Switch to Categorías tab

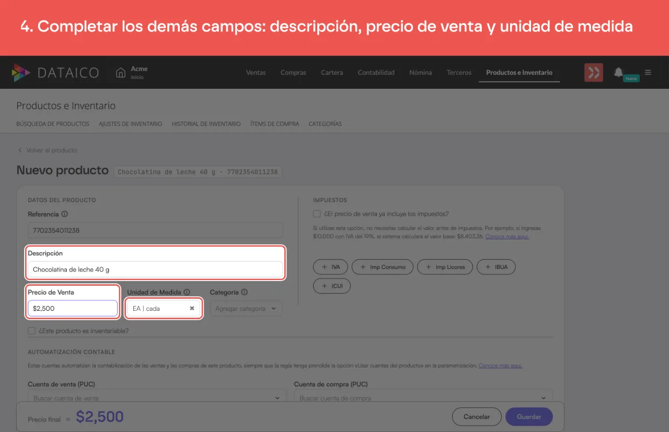click(325, 124)
